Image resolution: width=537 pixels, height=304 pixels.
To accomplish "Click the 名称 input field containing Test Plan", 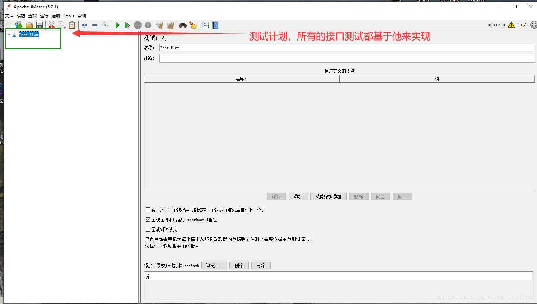I will (x=347, y=48).
